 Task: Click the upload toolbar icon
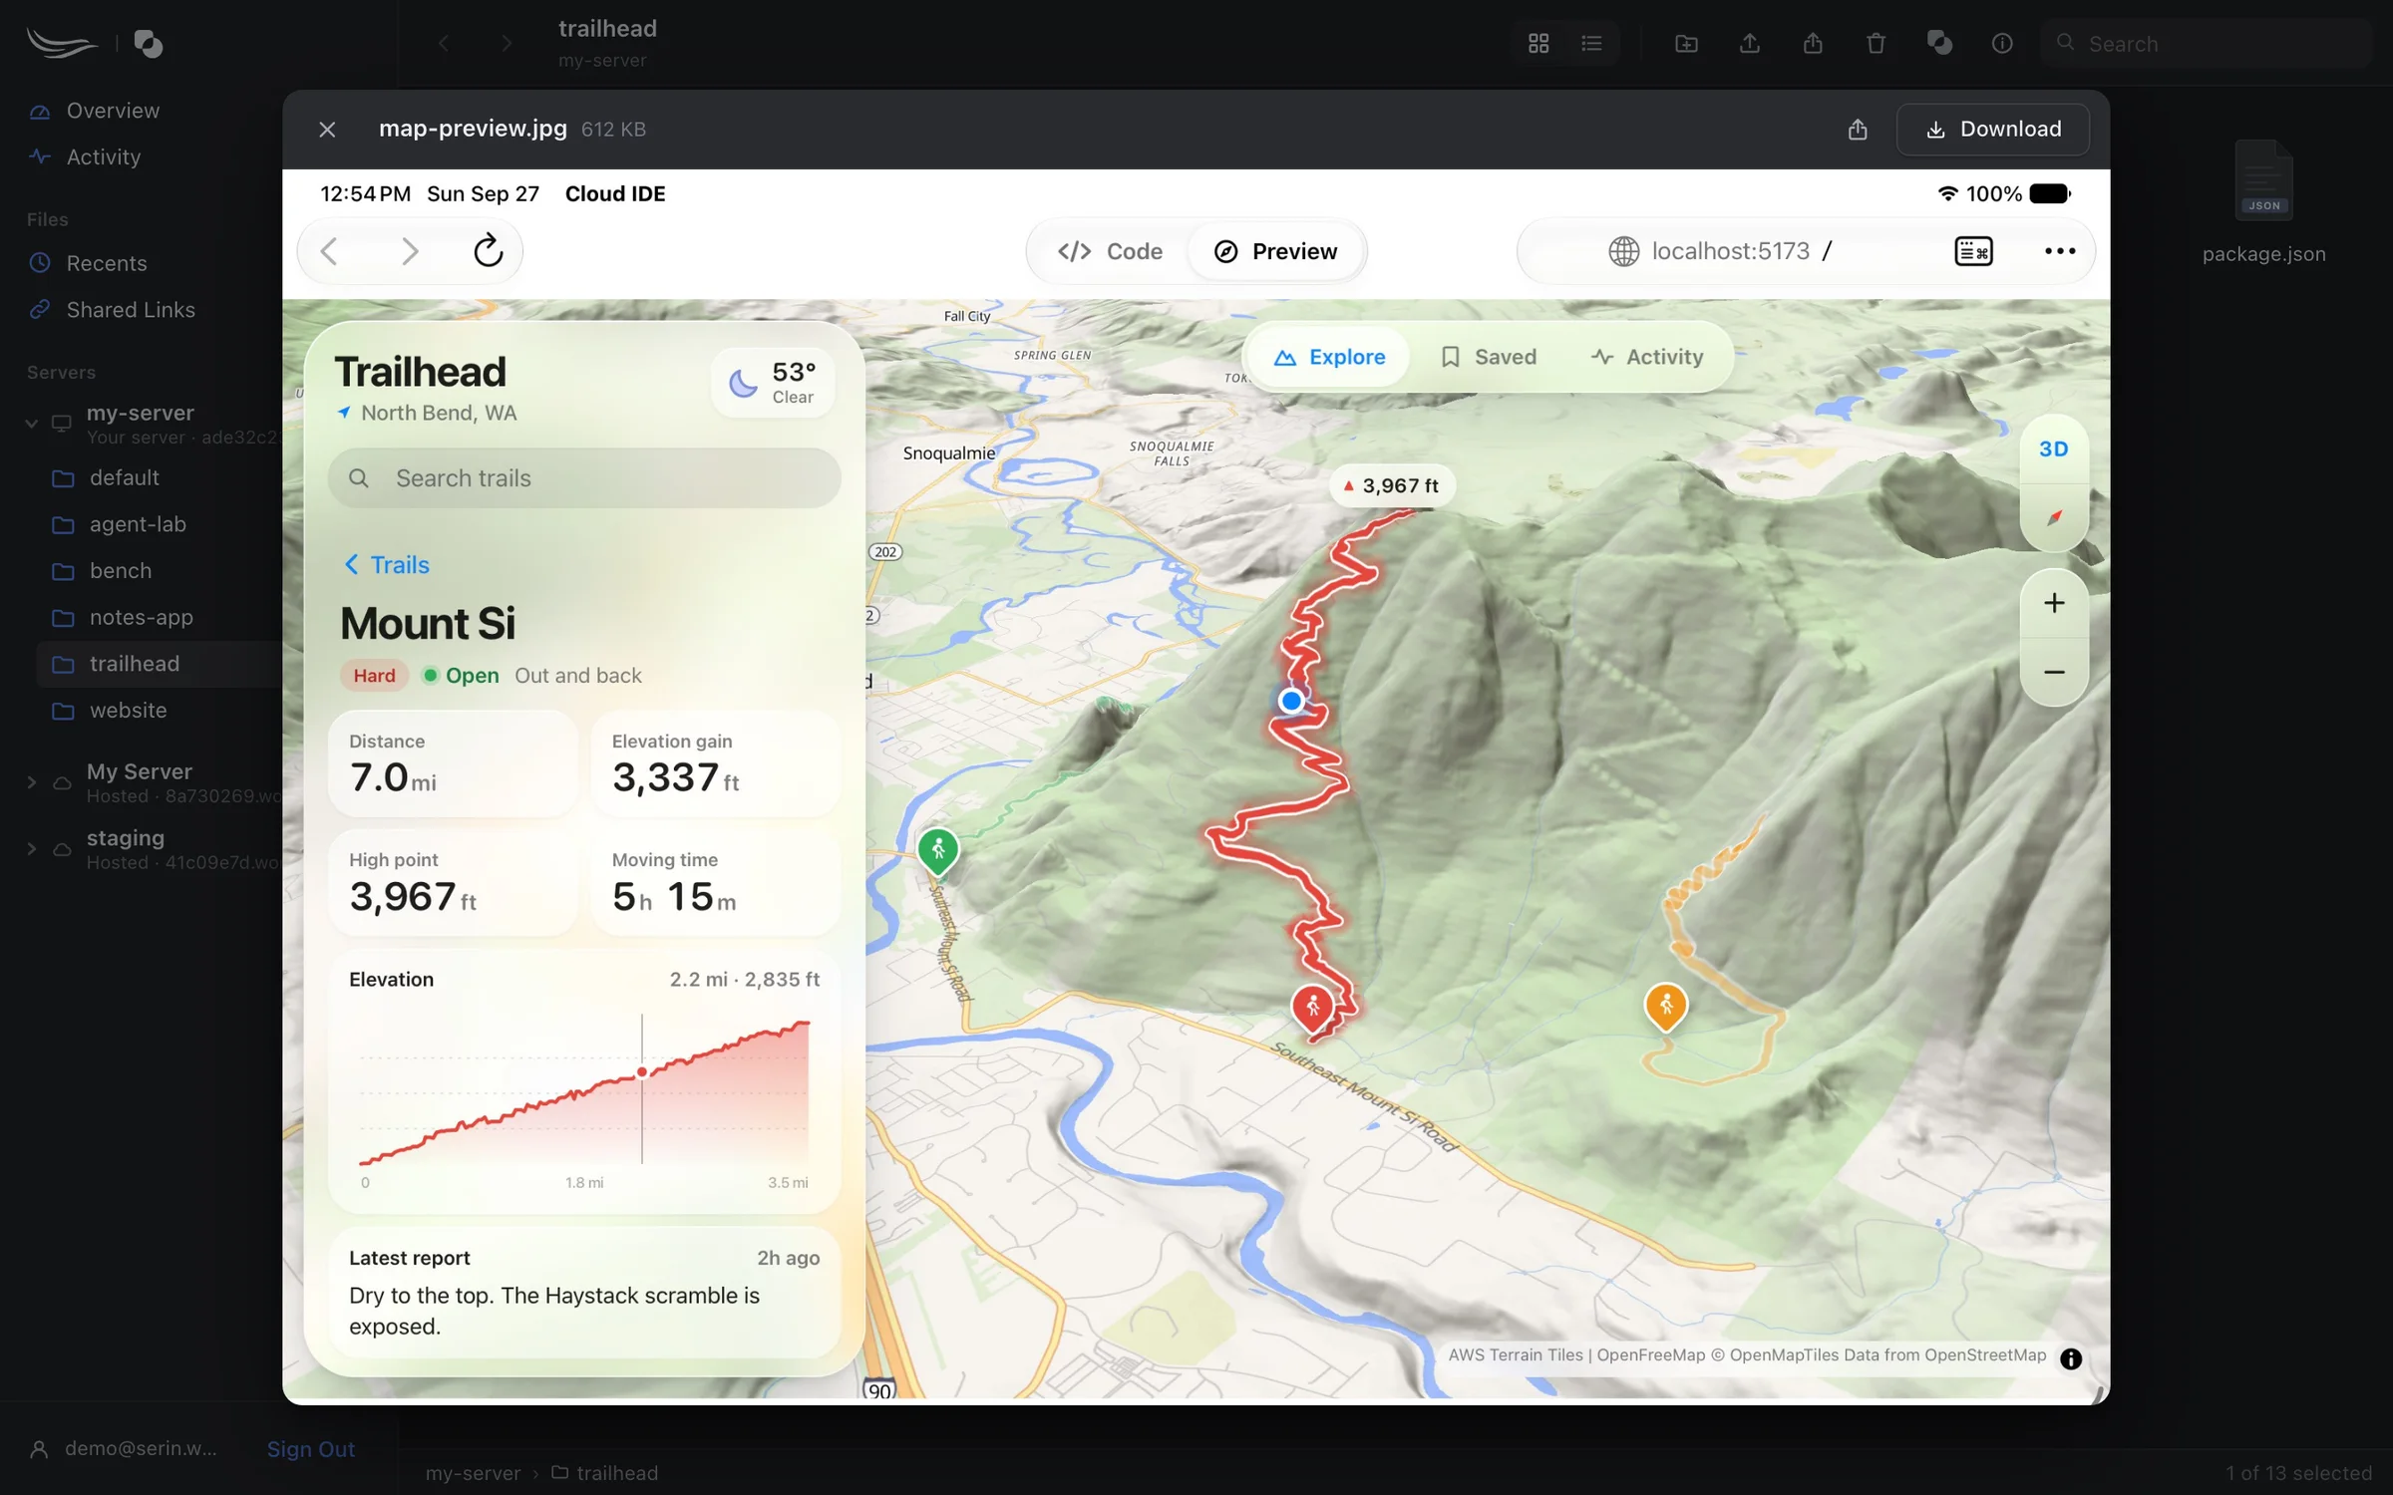1750,44
